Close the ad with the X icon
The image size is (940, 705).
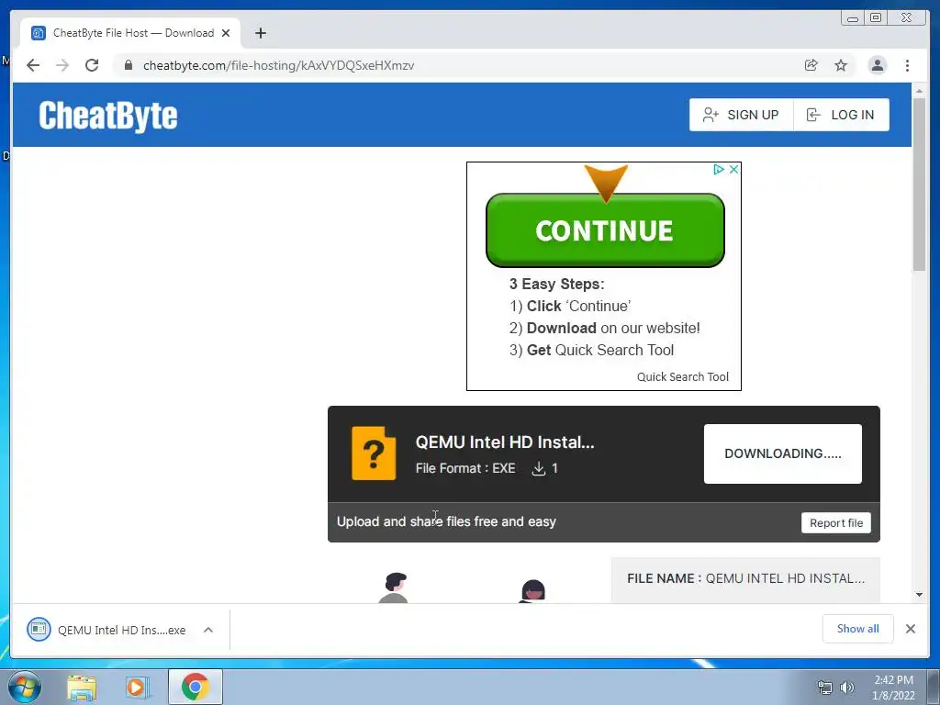point(733,170)
